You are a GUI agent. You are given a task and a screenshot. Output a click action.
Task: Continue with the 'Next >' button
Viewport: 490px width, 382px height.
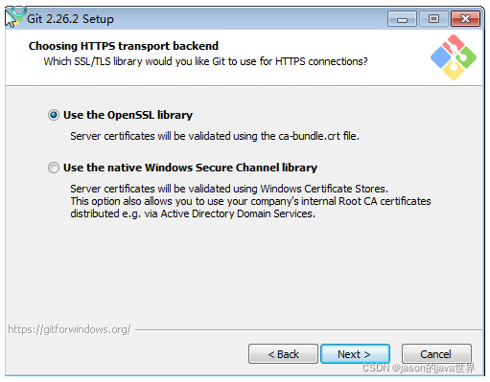coord(355,354)
